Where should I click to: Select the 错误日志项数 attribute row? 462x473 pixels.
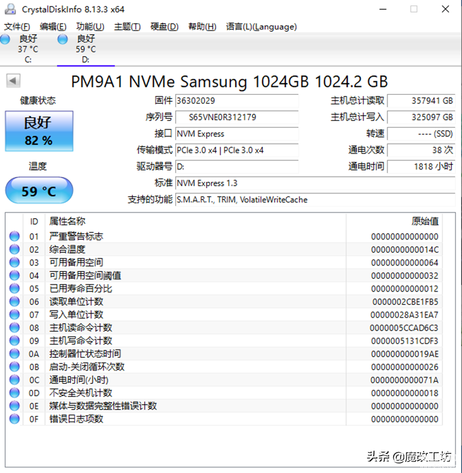224,419
